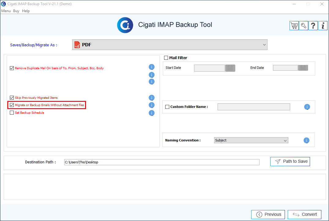Open the Help menu
329x221 pixels.
[26, 11]
